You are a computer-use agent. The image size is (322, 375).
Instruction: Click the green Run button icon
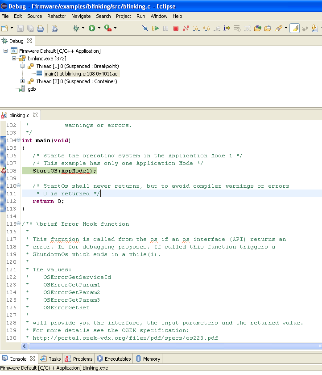tap(92, 29)
